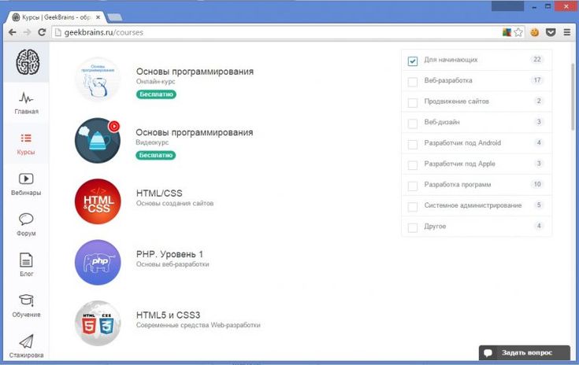
Task: Click the HTML5 and CSS3 globe icon
Action: click(98, 323)
